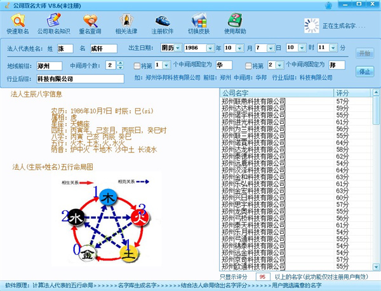Click the 停止 stop button
The image size is (381, 291).
364,71
